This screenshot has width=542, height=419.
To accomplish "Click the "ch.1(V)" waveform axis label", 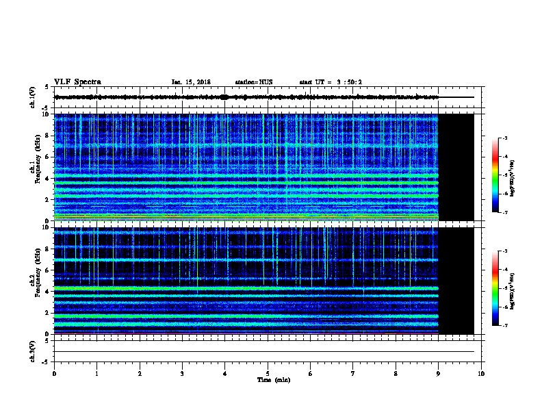I will 33,97.
